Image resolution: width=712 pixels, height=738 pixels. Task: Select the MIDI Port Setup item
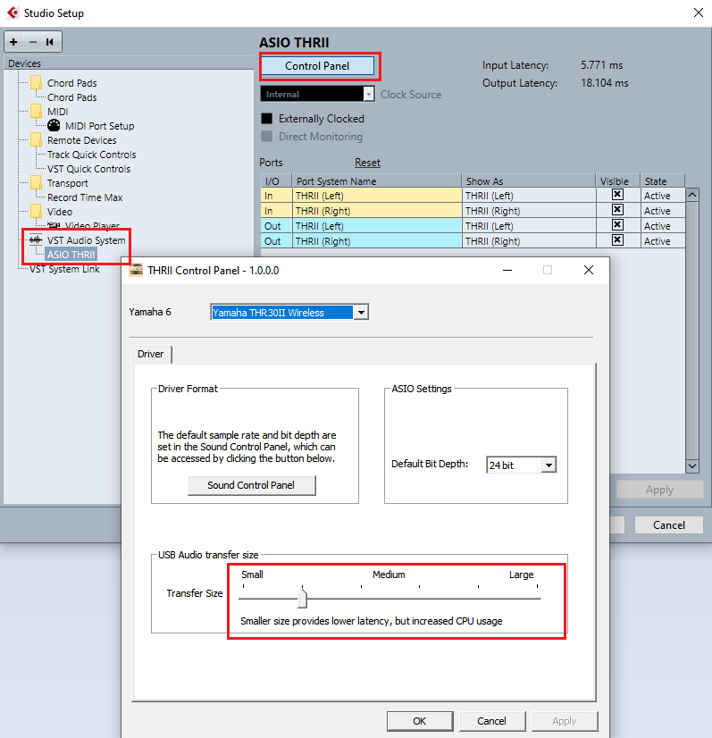pos(100,126)
